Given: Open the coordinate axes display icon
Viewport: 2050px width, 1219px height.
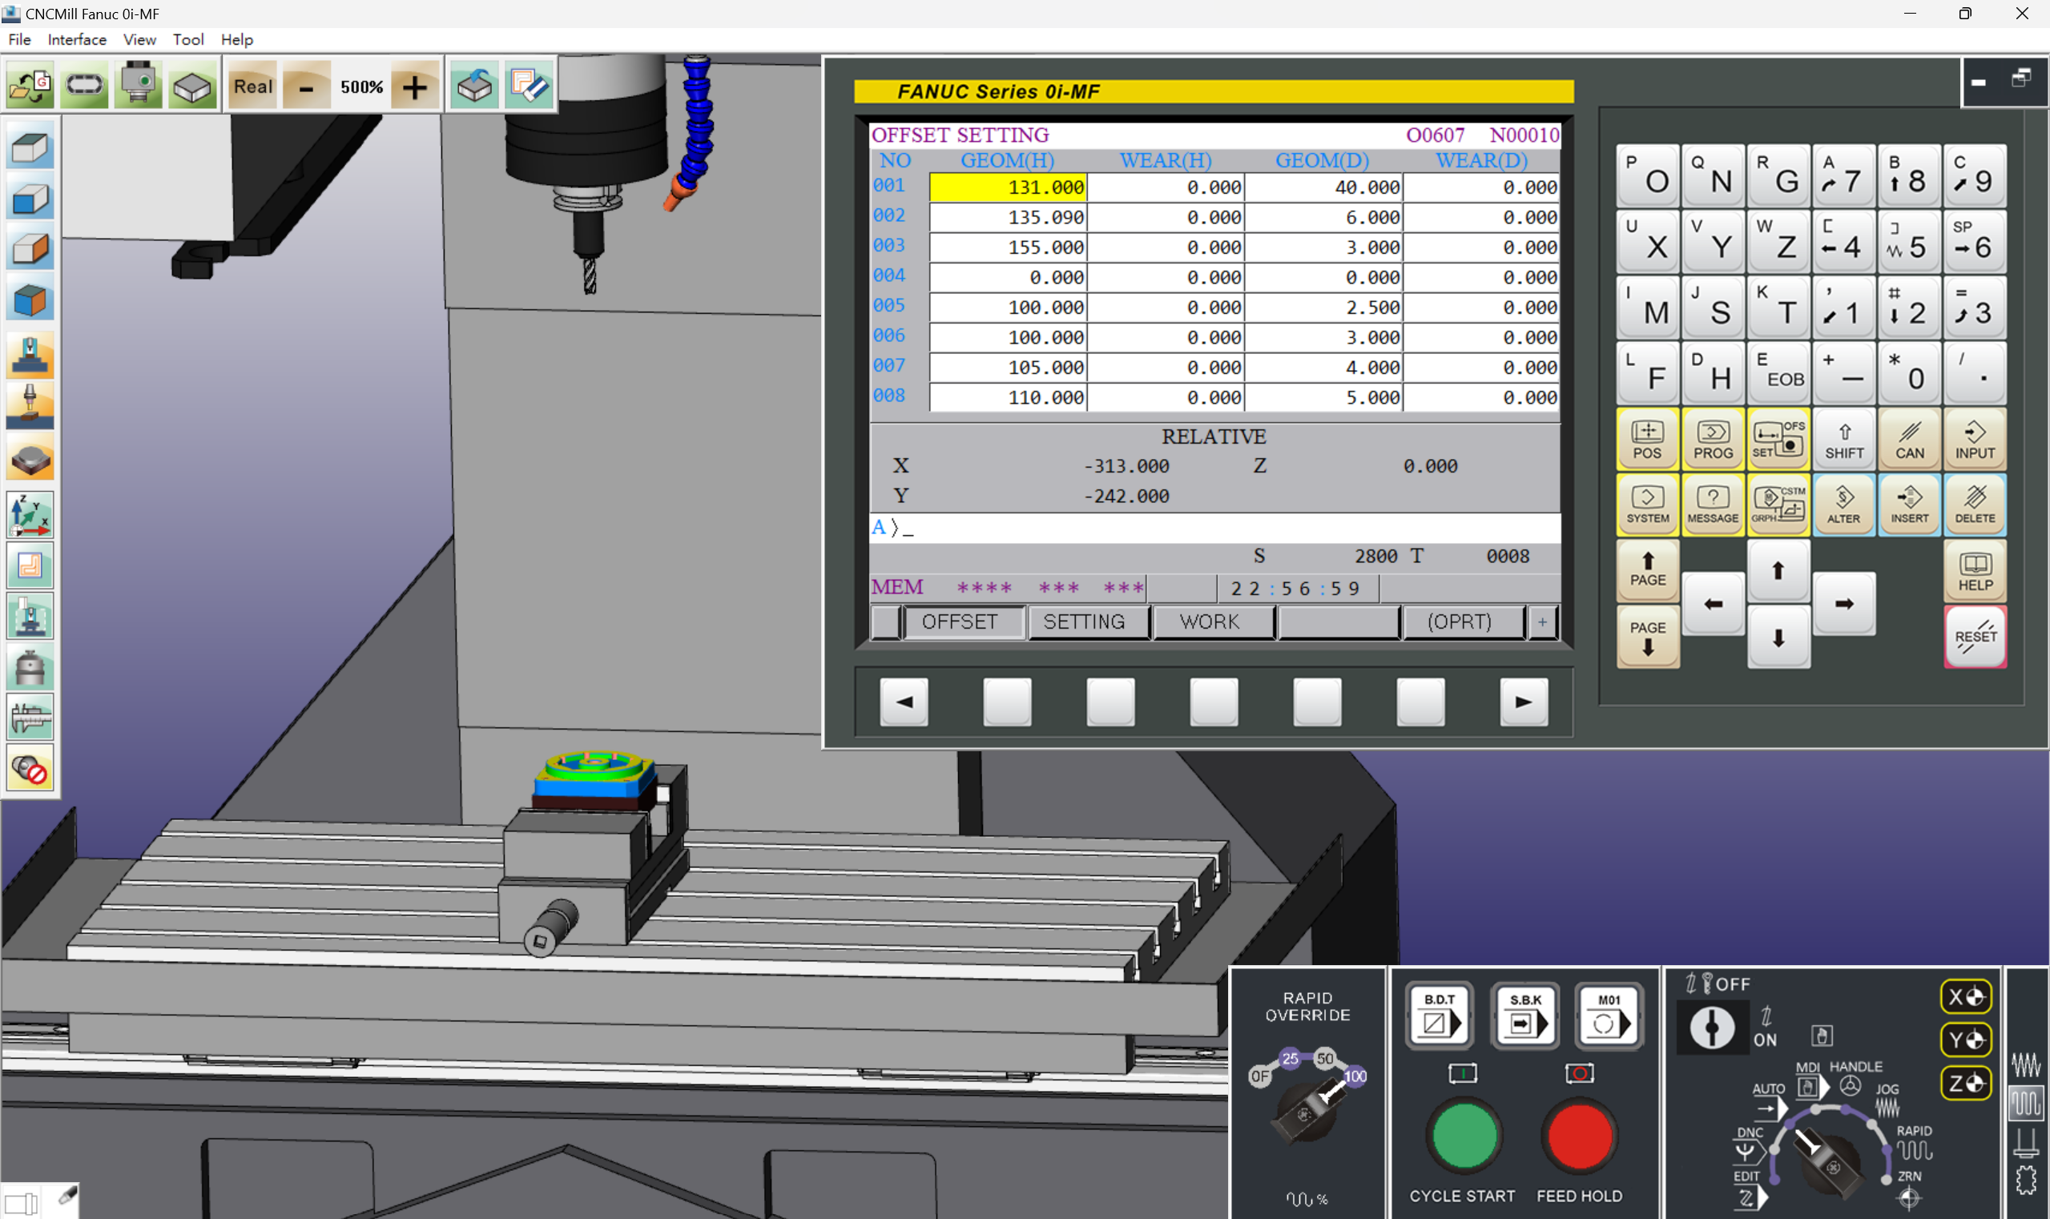Looking at the screenshot, I should [x=30, y=515].
